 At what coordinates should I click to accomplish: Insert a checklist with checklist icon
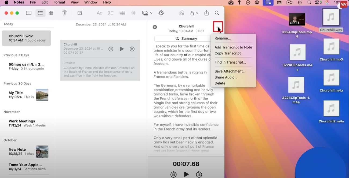(111, 13)
